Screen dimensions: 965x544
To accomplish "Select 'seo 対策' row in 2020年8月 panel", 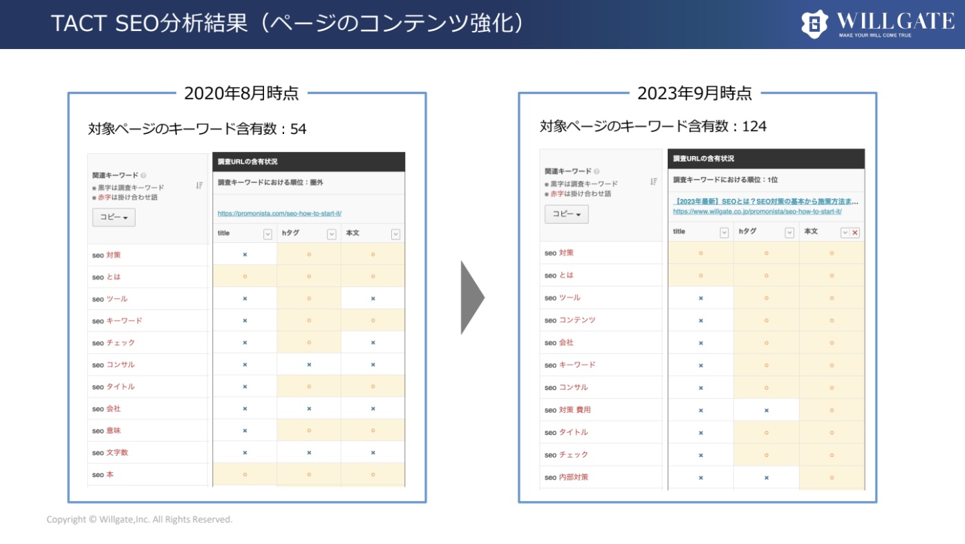I will [x=148, y=255].
